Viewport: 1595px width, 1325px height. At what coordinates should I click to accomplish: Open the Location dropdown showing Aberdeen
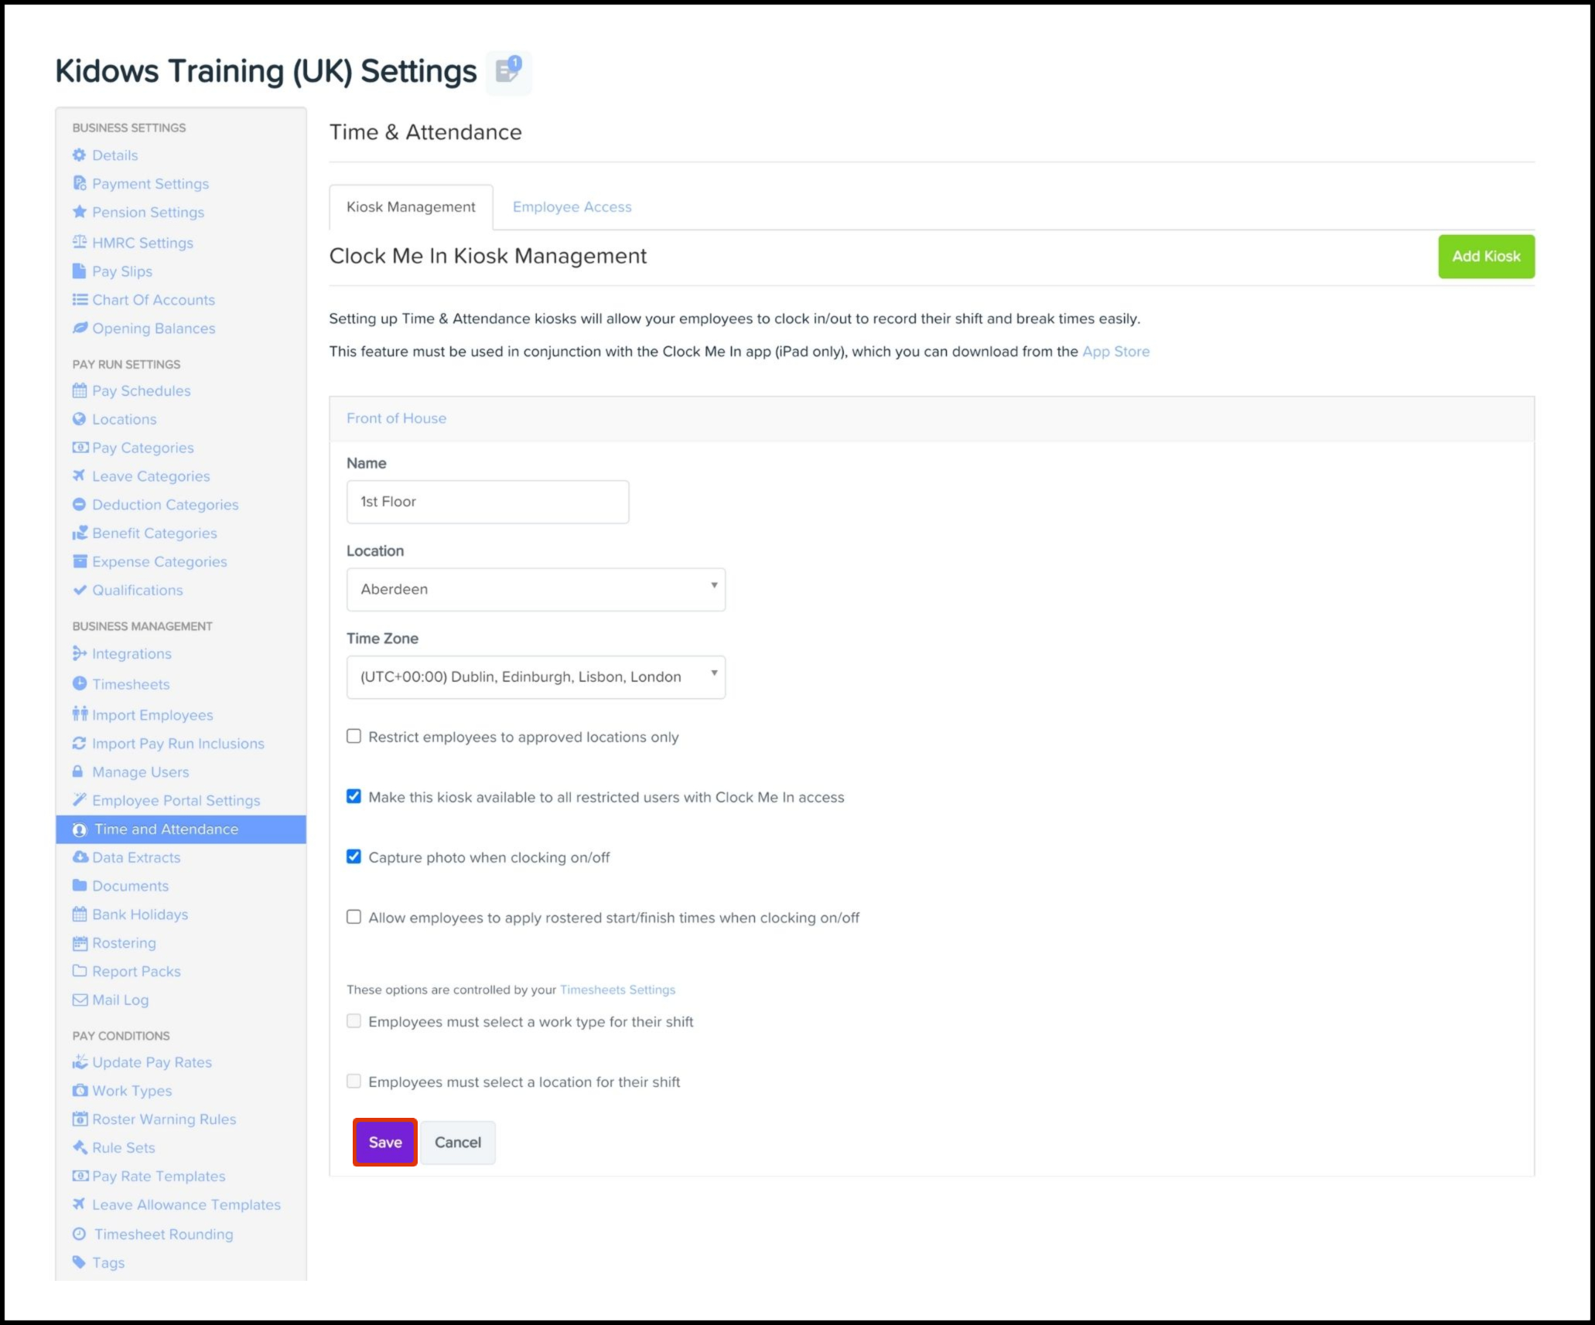pos(535,590)
